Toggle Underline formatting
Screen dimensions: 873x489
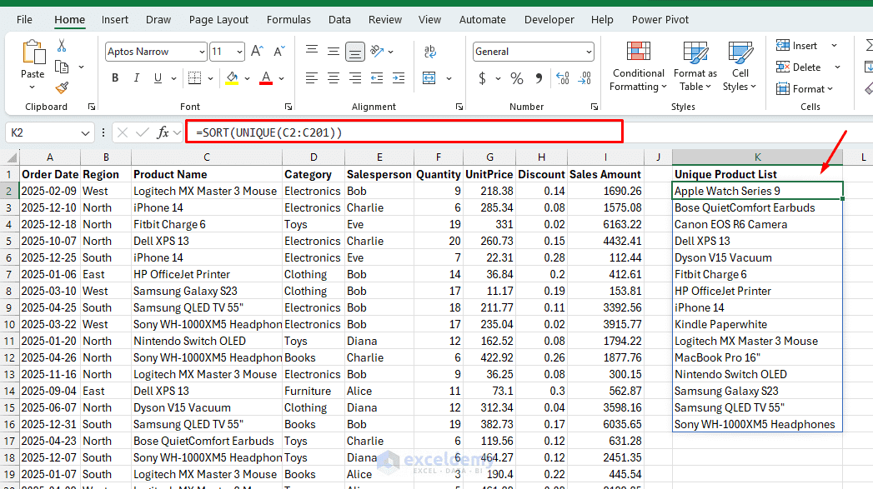point(158,77)
